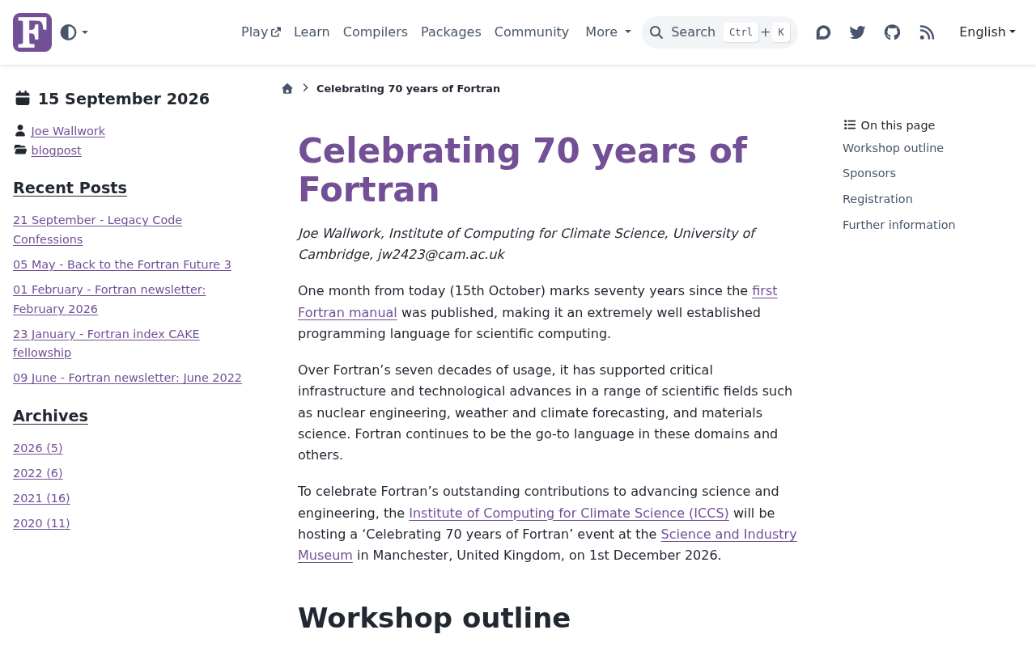
Task: Open author Joe Wallwork's page
Action: (68, 131)
